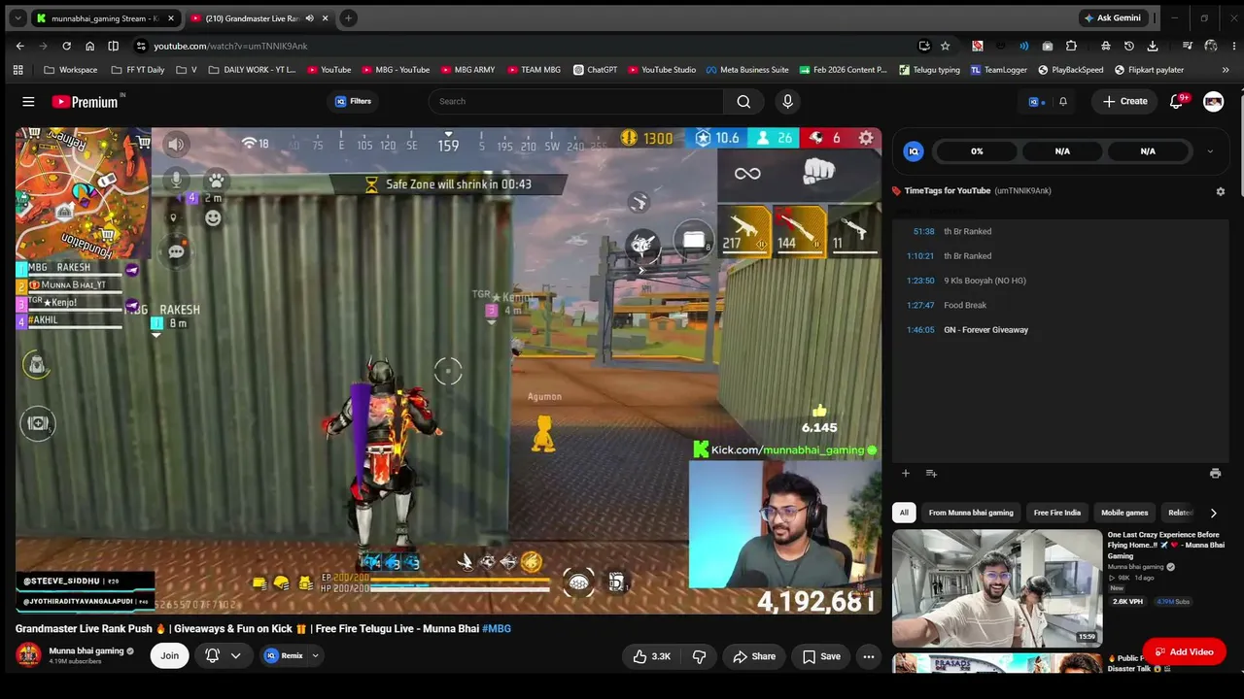Open media controls icon in toolbar
Viewport: 1244px width, 699px height.
pyautogui.click(x=1188, y=46)
